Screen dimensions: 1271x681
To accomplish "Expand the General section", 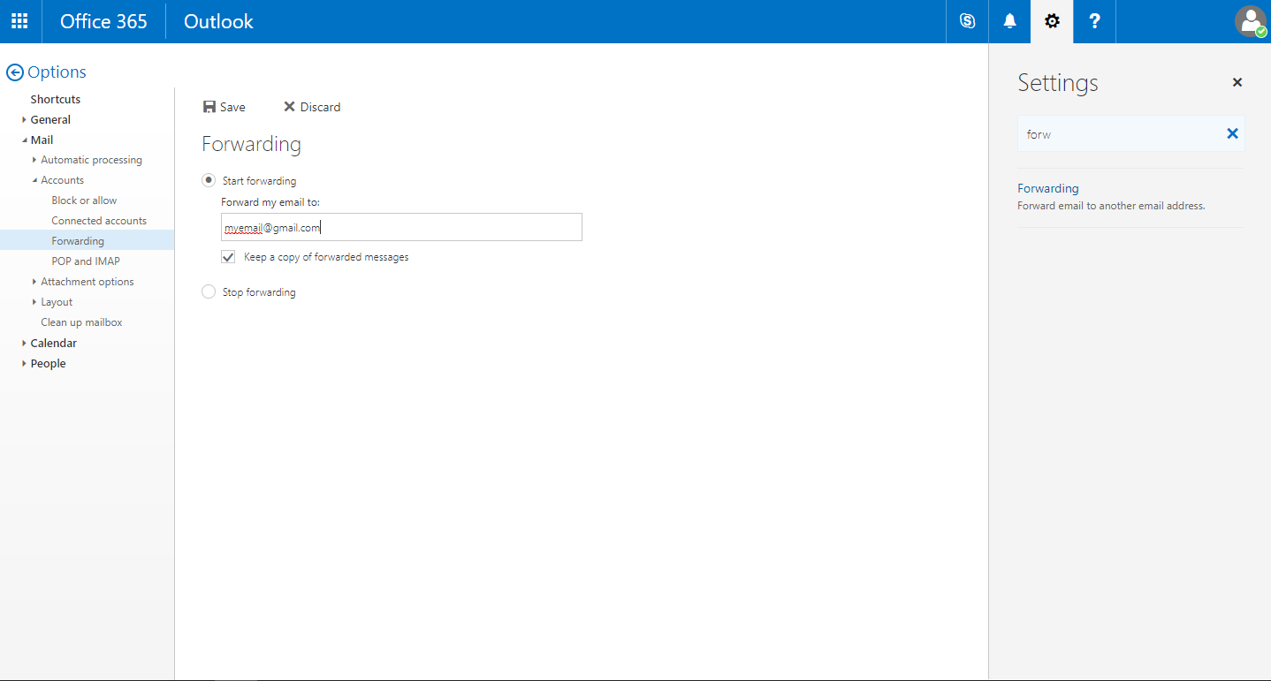I will (25, 119).
